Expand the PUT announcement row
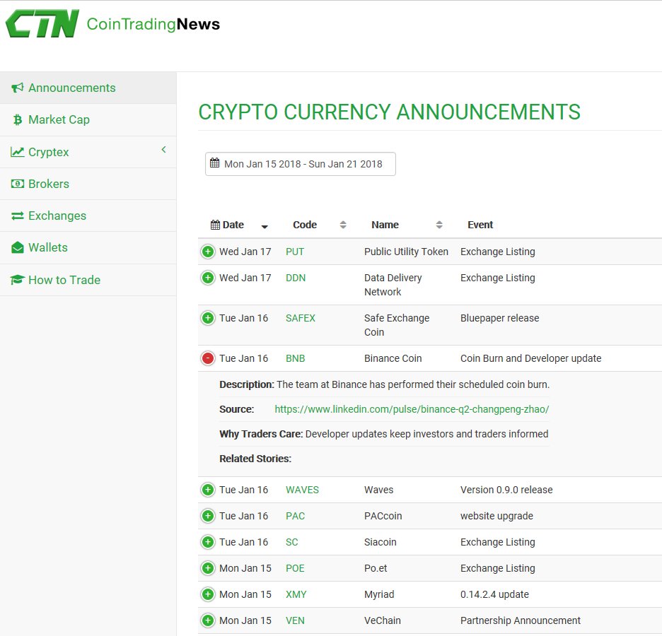 click(x=208, y=252)
